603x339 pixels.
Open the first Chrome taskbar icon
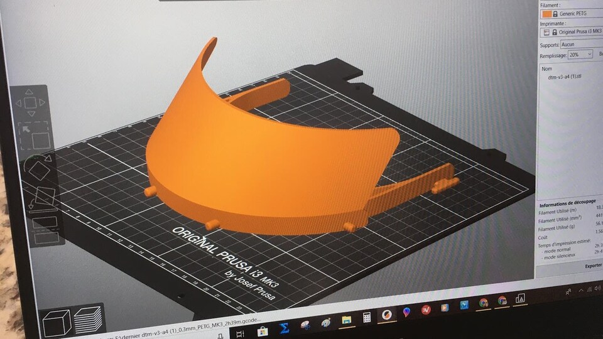484,303
